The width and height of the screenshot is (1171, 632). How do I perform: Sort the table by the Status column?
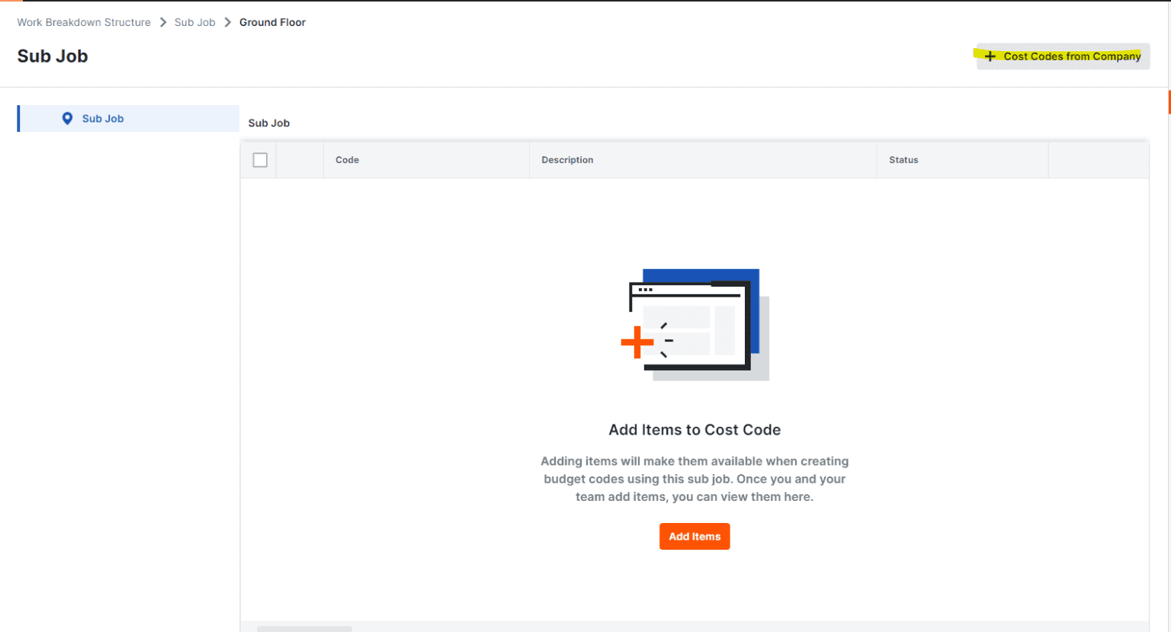pos(903,159)
